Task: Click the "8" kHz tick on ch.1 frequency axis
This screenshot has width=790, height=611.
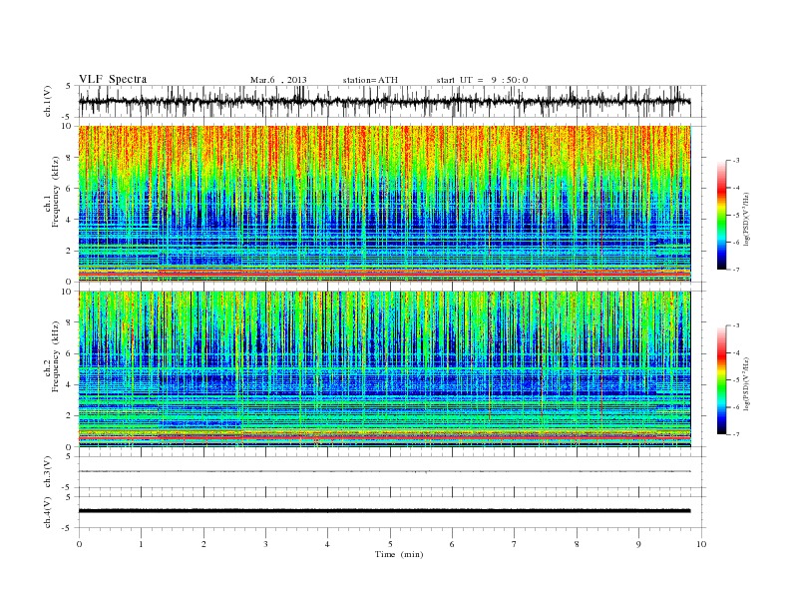Action: click(x=70, y=158)
